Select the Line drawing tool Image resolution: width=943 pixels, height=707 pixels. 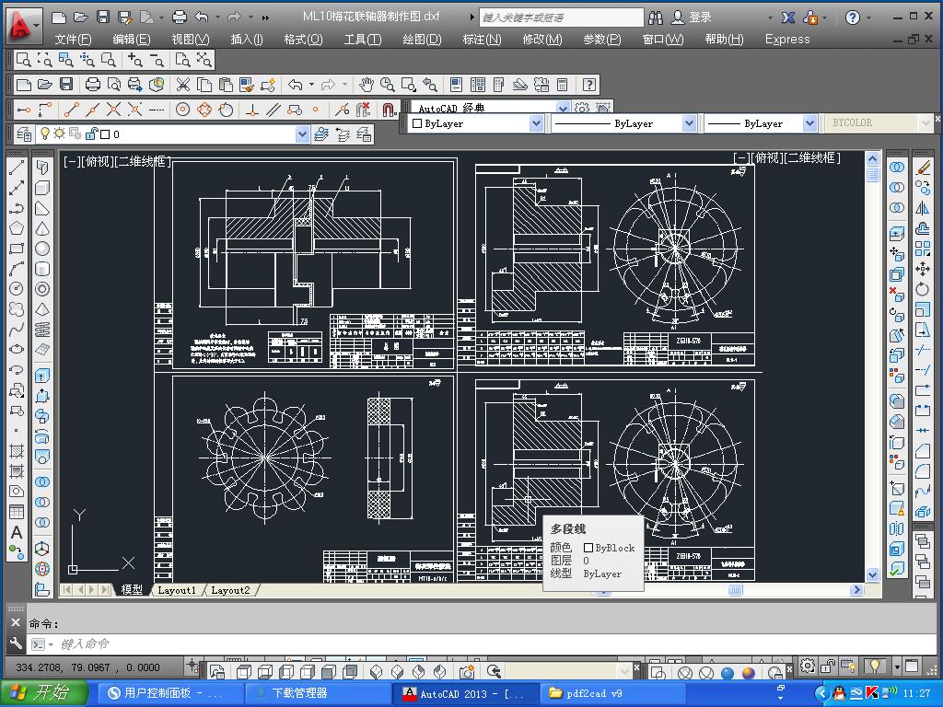(x=17, y=168)
